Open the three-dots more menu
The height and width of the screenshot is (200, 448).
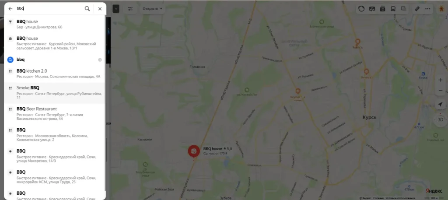click(427, 9)
